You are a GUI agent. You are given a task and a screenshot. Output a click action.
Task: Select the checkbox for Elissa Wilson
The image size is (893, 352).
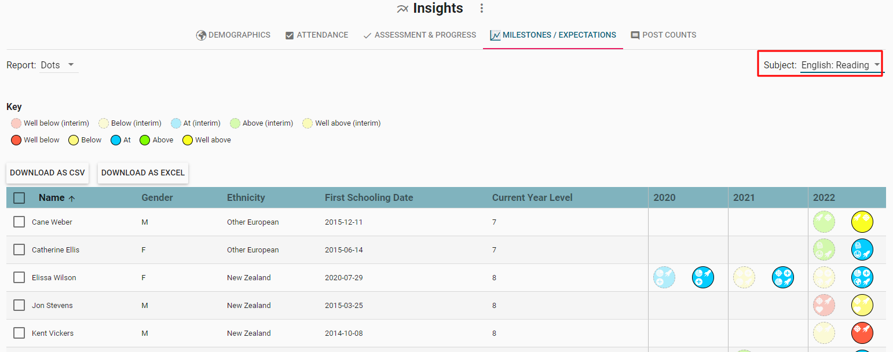click(x=19, y=277)
